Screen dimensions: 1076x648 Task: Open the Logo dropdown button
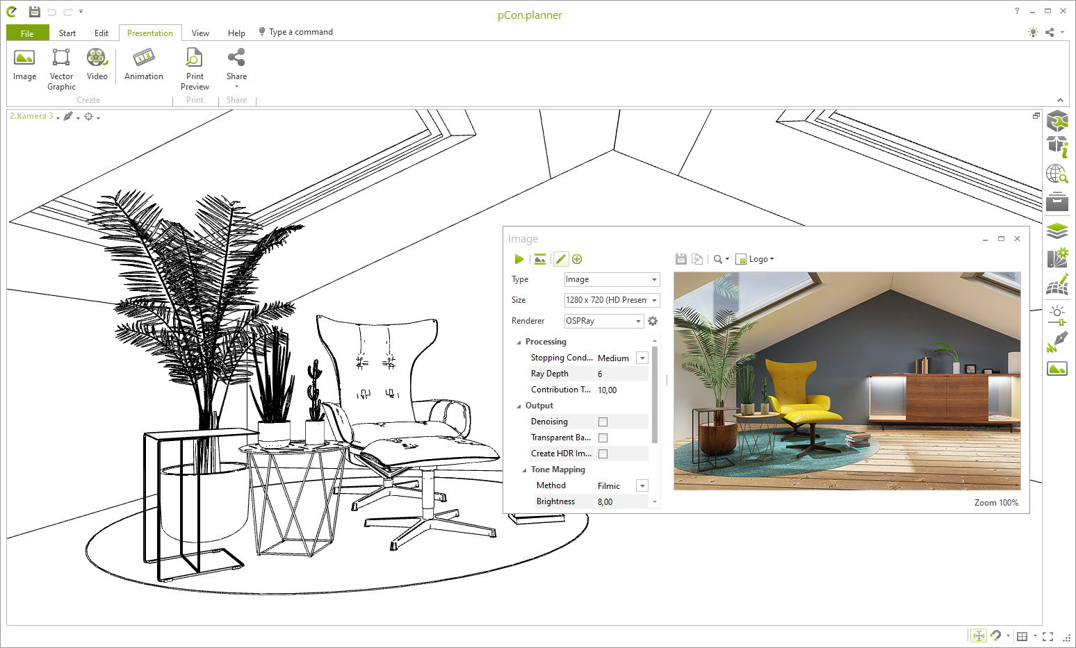[755, 259]
